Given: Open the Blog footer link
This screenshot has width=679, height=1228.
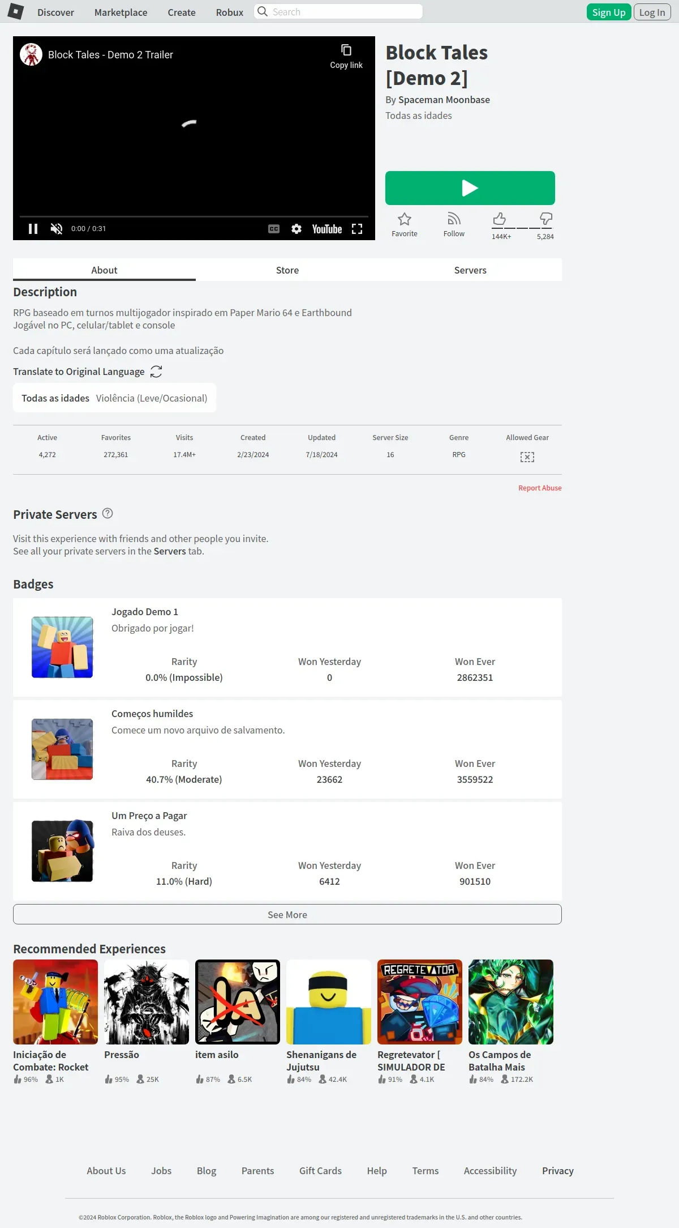Looking at the screenshot, I should point(207,1171).
